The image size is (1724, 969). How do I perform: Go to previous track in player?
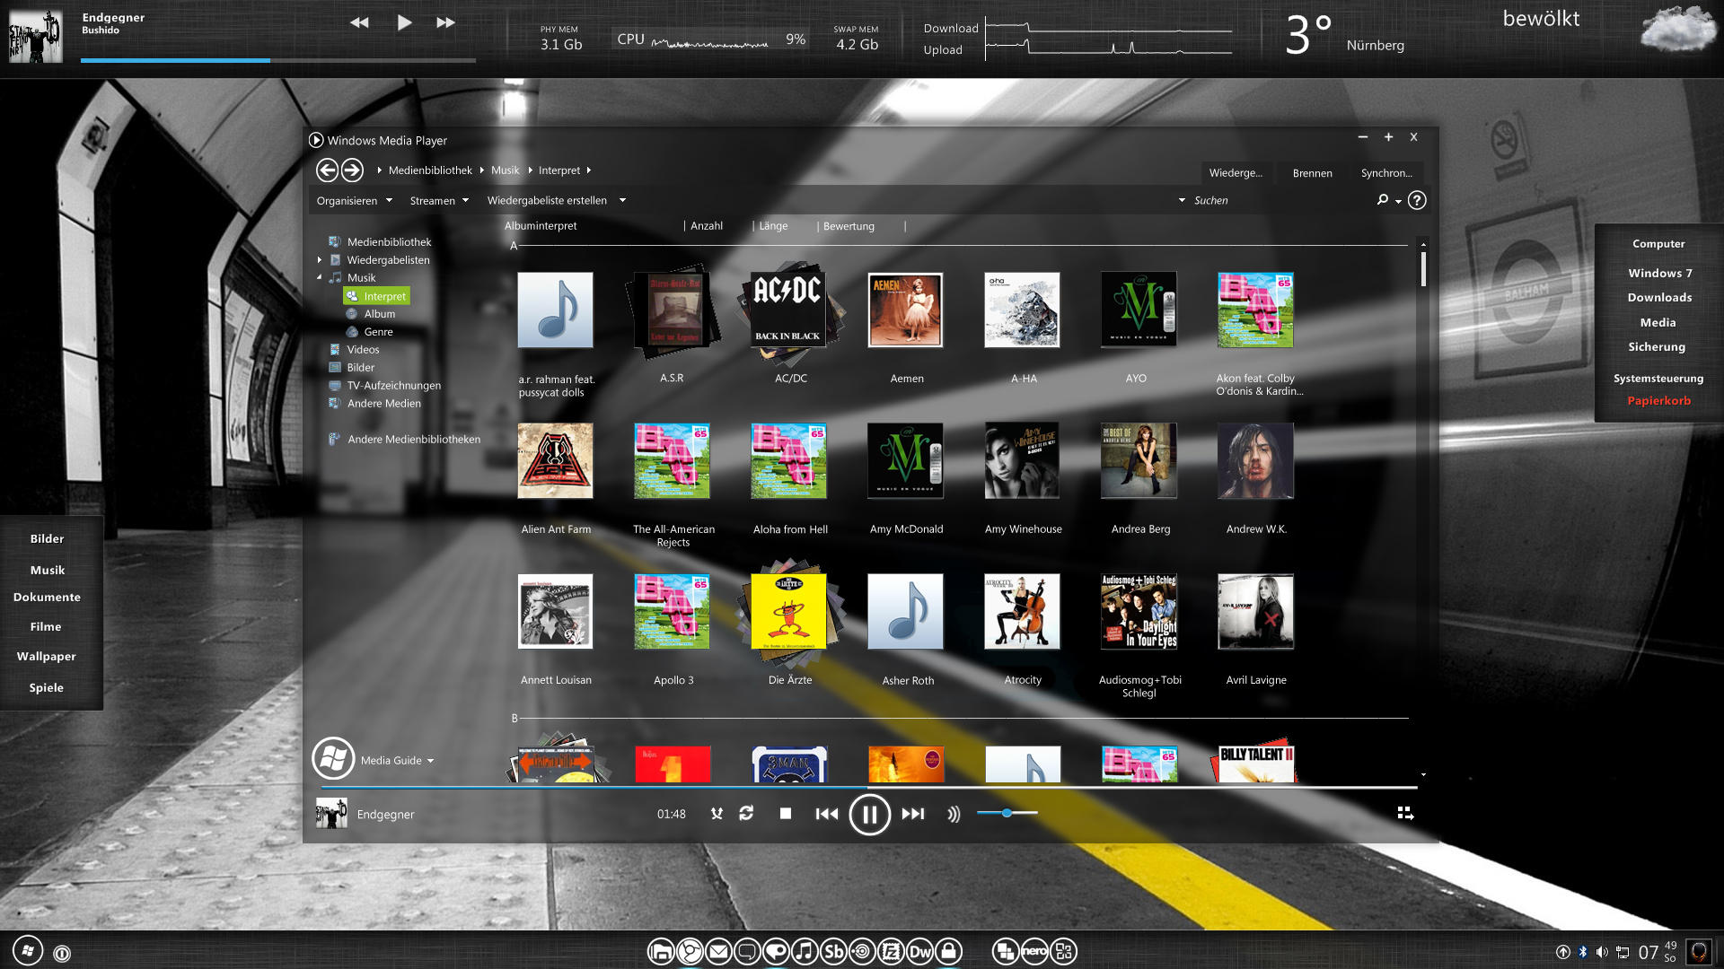[826, 814]
